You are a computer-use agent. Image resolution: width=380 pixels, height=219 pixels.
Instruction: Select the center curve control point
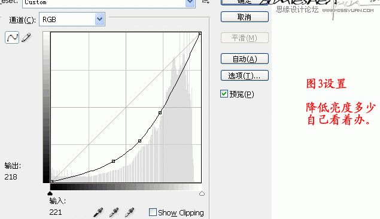coord(139,141)
